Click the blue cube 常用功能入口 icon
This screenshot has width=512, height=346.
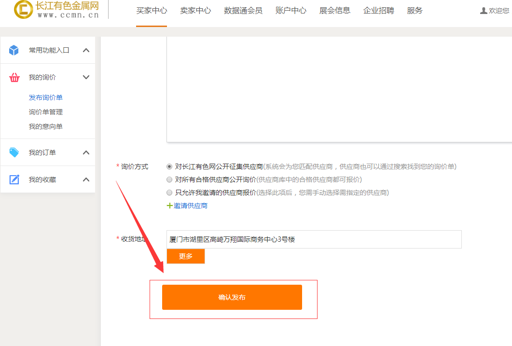(x=14, y=50)
